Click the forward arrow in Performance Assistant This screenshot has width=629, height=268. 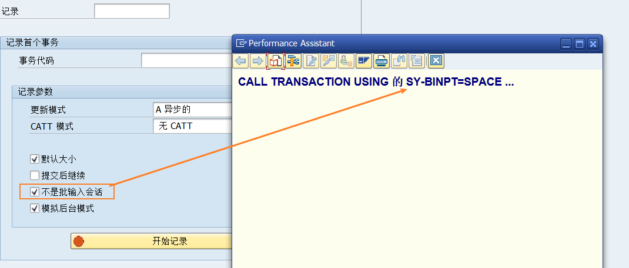[x=257, y=61]
